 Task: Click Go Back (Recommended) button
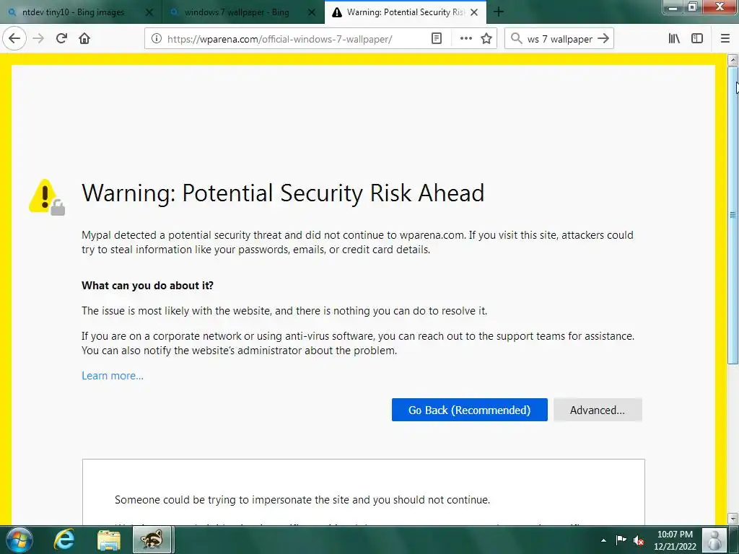point(469,410)
